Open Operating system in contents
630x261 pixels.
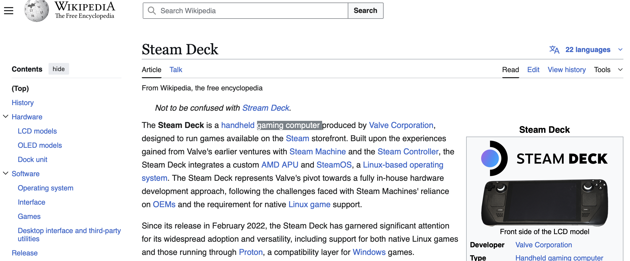pos(45,188)
